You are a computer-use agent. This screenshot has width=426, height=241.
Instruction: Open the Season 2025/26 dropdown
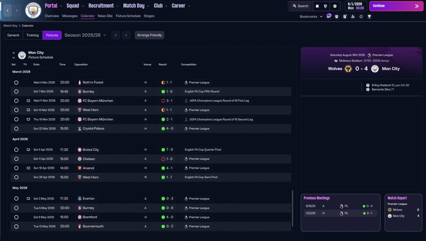tap(85, 35)
